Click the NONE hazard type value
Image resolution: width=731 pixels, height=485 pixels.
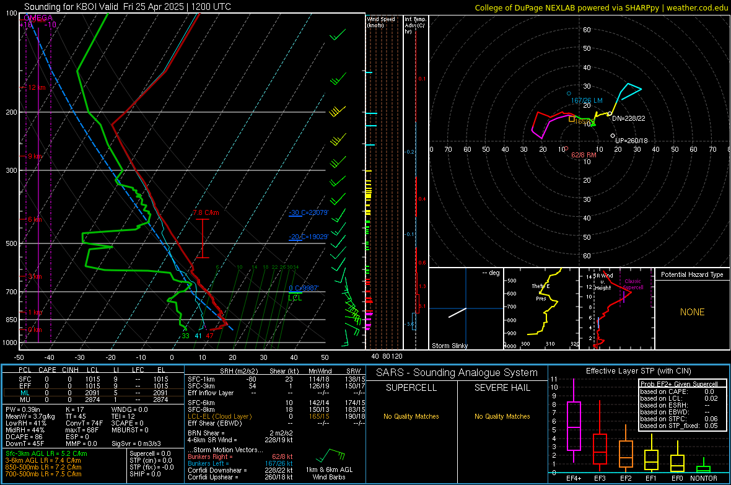point(692,312)
